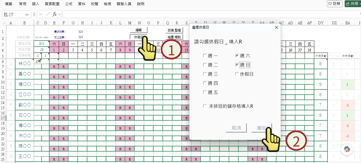Click the name cell 林〇〇
This screenshot has height=163, width=361.
(x=24, y=63)
